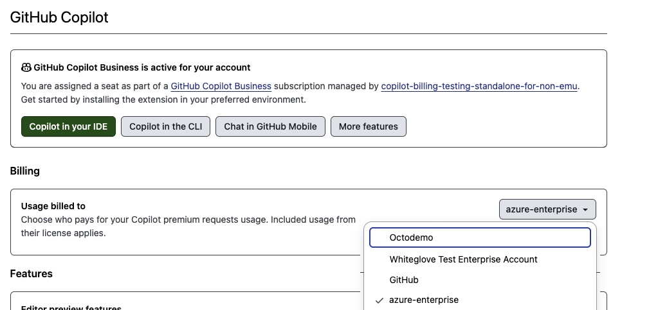Open the copilot-billing-testing-standalone-for-non-emu link
The image size is (658, 310).
(479, 86)
